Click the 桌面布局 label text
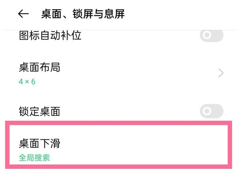Image resolution: width=236 pixels, height=177 pixels. pos(39,67)
